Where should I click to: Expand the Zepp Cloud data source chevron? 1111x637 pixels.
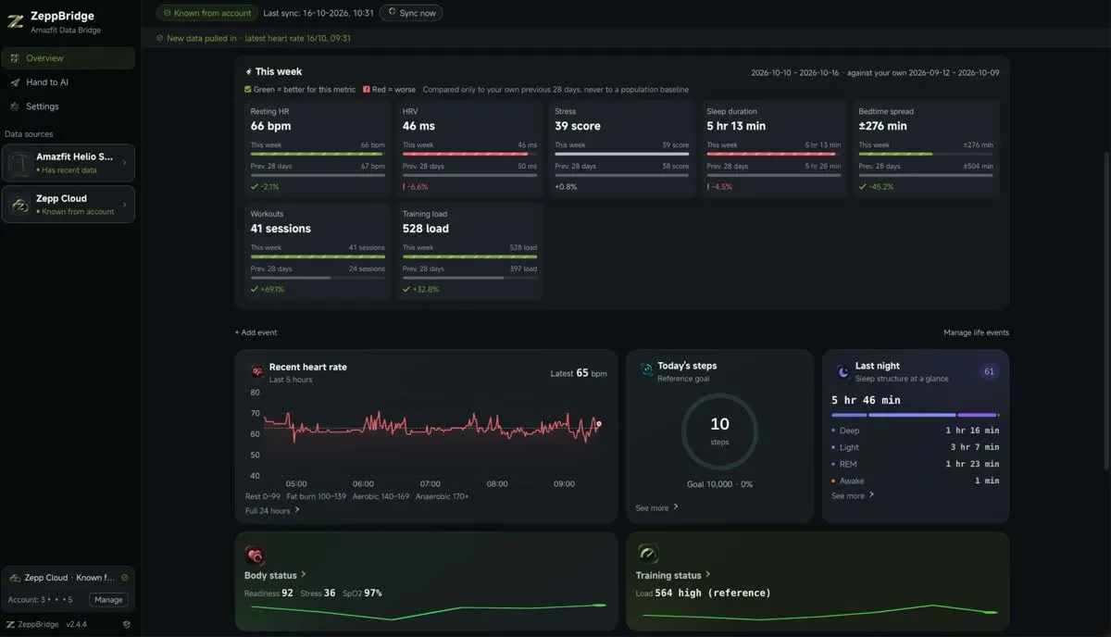124,205
